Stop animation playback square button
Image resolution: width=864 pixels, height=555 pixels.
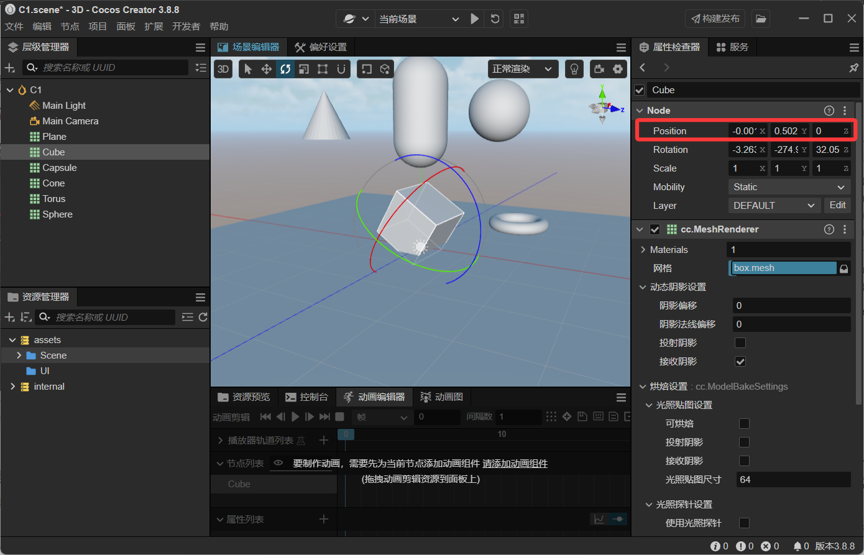click(339, 416)
